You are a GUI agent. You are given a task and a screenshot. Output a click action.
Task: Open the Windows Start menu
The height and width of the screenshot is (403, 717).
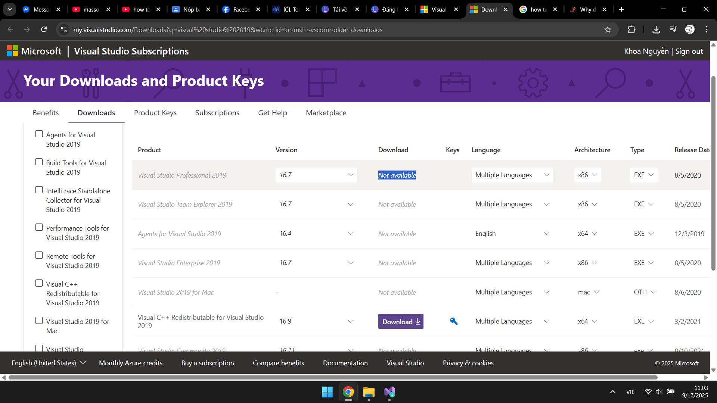327,392
